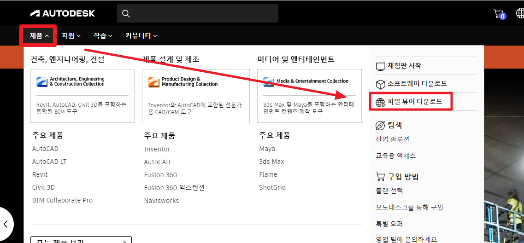
Task: Click the cart icon beside 구입 방법
Action: pos(380,176)
